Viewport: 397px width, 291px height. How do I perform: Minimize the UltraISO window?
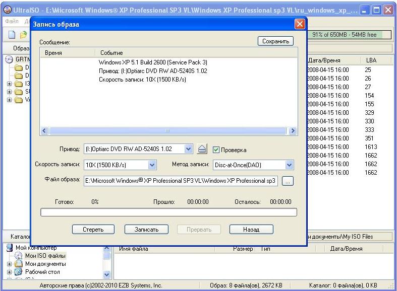[x=365, y=10]
